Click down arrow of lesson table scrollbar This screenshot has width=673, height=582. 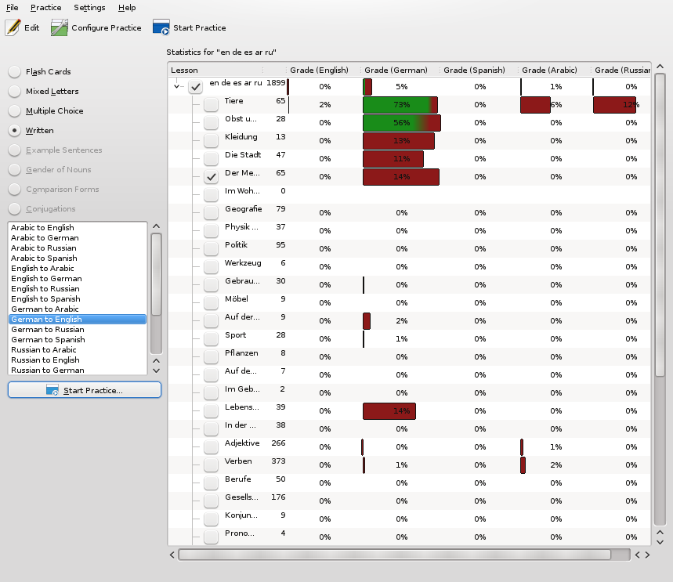point(660,541)
